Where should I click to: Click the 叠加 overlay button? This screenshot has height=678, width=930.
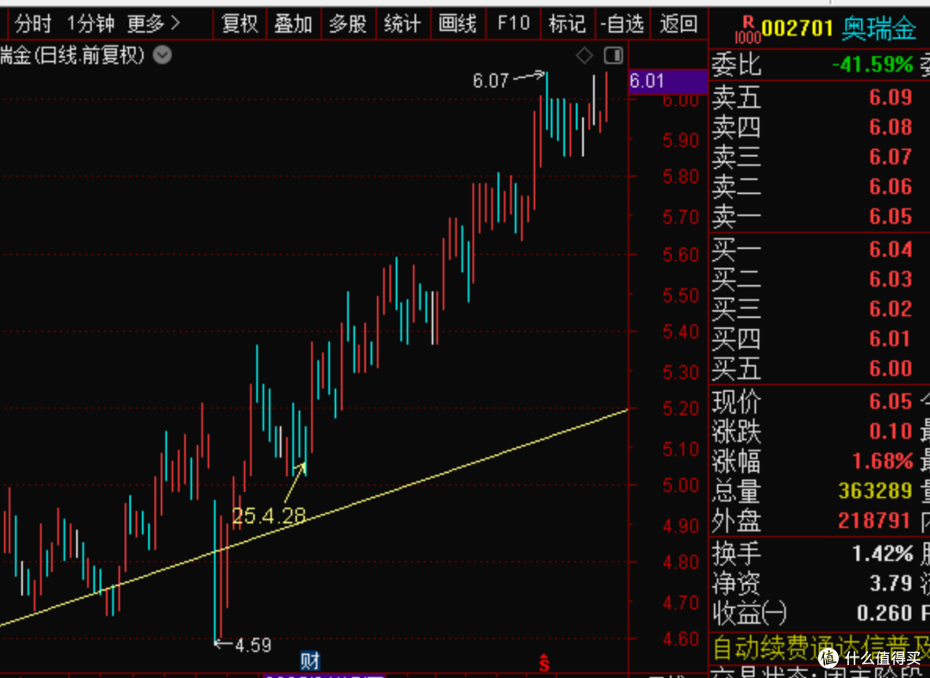point(294,24)
